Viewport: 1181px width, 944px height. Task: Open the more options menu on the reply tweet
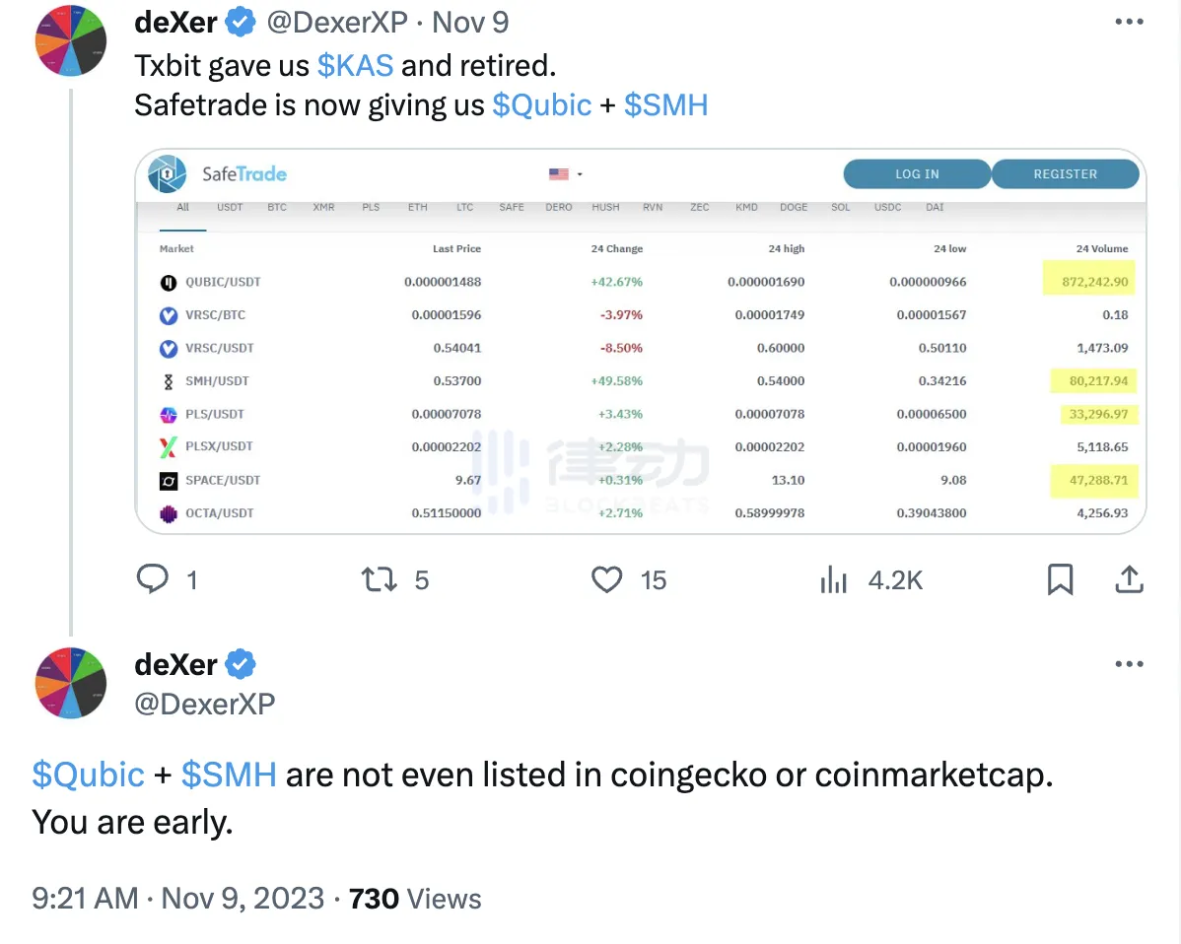[1129, 665]
